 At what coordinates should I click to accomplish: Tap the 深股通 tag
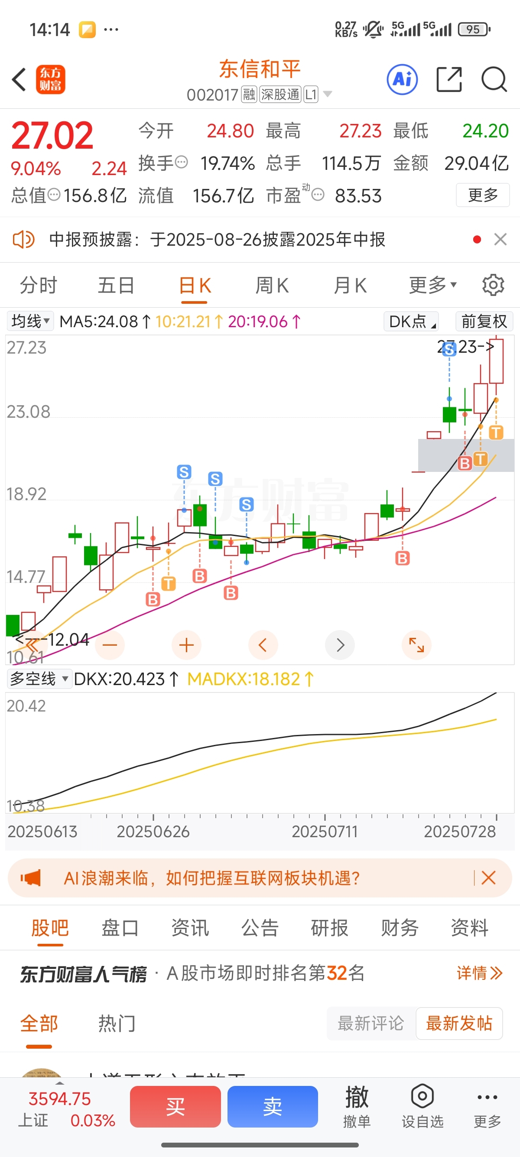(x=280, y=95)
